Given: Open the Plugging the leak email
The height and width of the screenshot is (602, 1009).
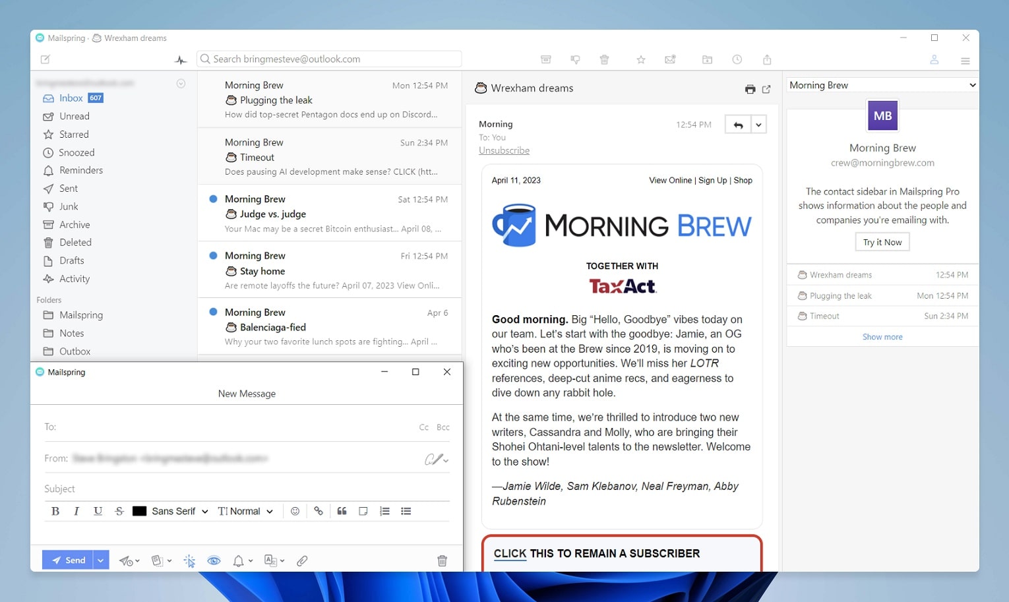Looking at the screenshot, I should pos(330,100).
